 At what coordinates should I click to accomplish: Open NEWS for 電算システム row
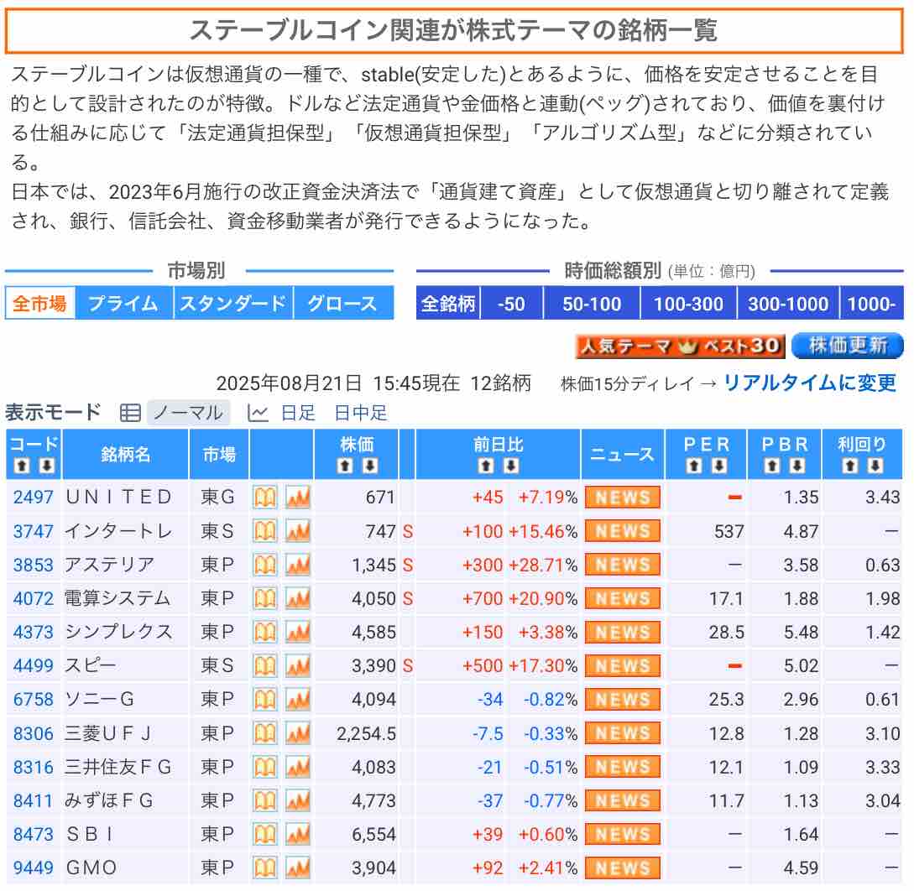click(623, 598)
